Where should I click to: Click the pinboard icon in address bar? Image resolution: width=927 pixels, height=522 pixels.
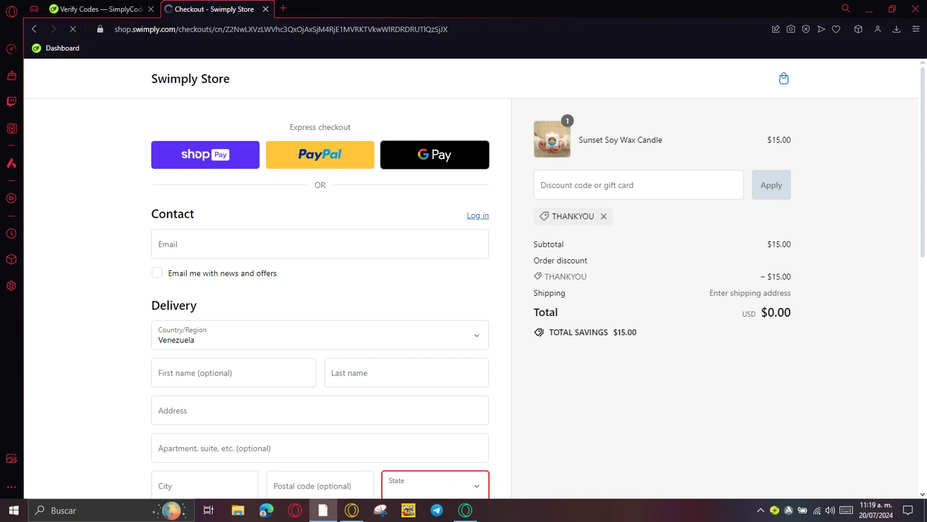pos(776,29)
